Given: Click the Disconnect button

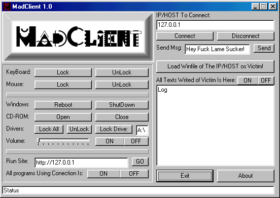Looking at the screenshot, I should point(246,36).
